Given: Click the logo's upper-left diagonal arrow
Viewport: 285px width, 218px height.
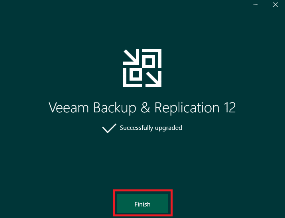Looking at the screenshot, I should coord(131,57).
